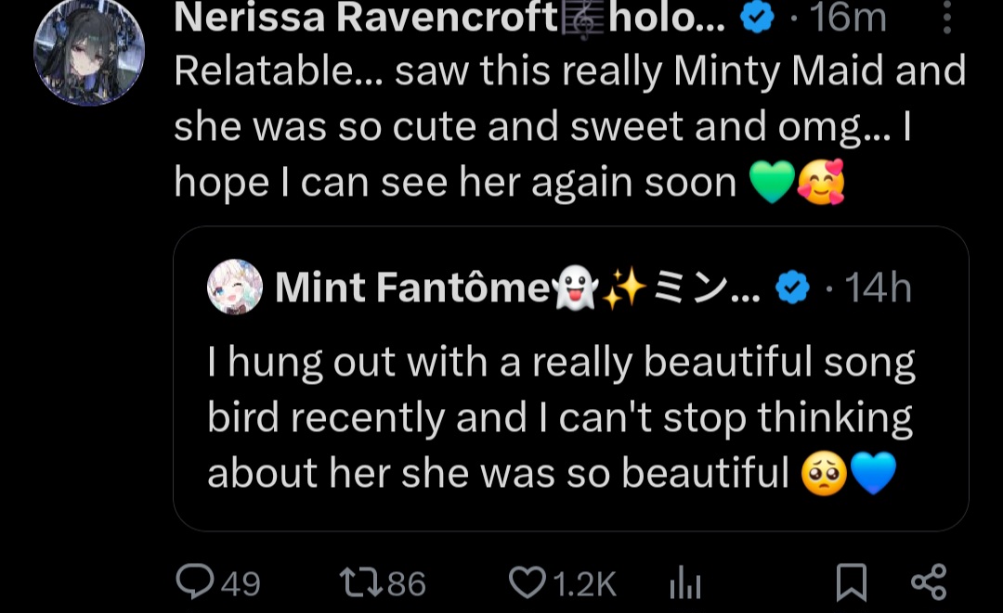This screenshot has height=613, width=1003.
Task: Click the 49 replies count
Action: (x=241, y=583)
